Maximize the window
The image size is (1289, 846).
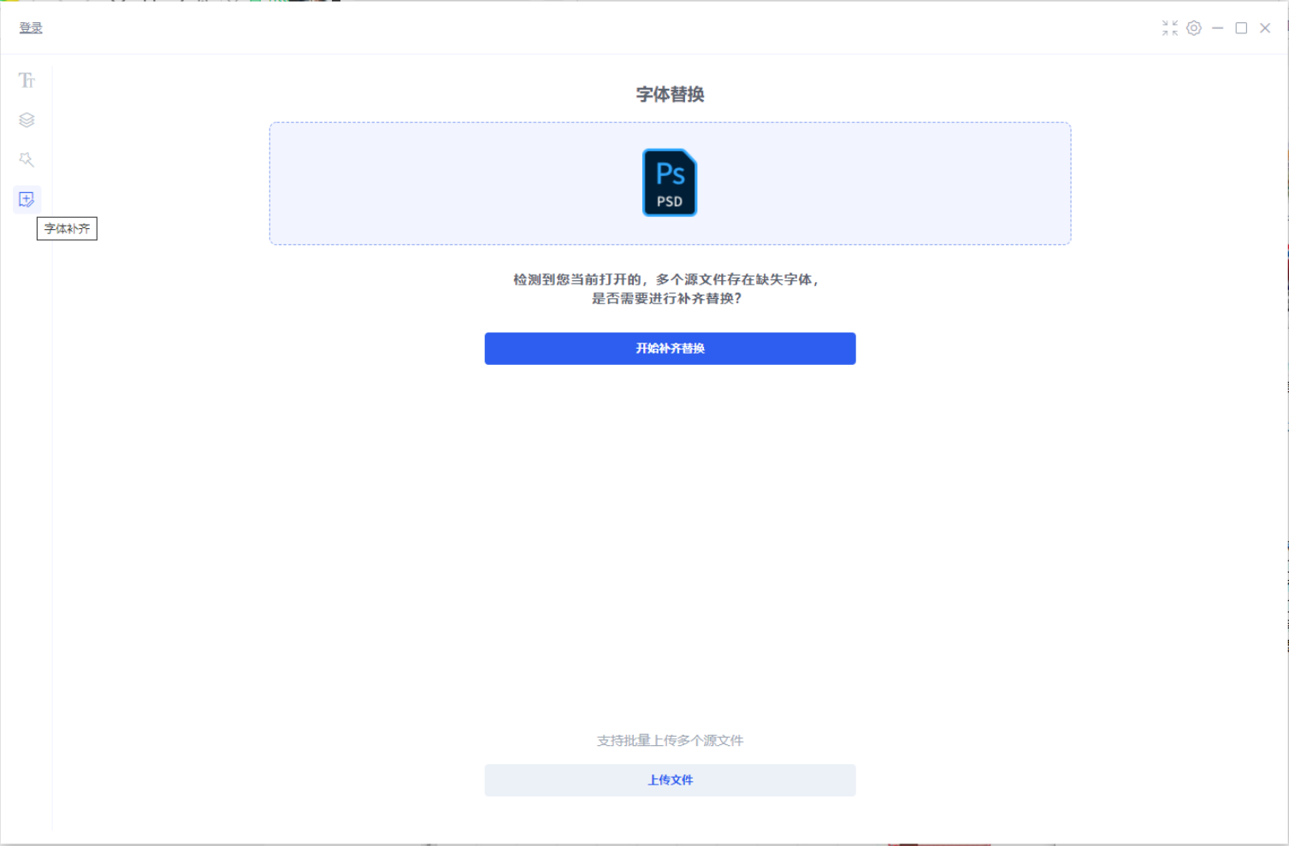(x=1241, y=28)
